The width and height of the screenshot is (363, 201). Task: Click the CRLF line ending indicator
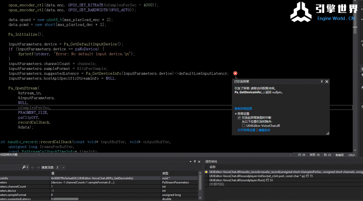tap(352, 155)
